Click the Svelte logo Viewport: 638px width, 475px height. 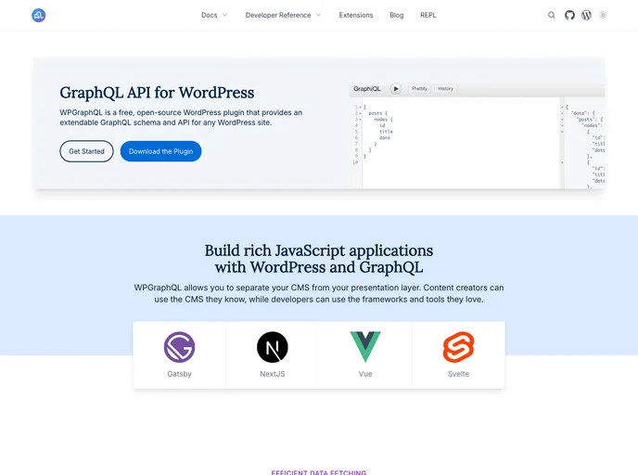458,347
